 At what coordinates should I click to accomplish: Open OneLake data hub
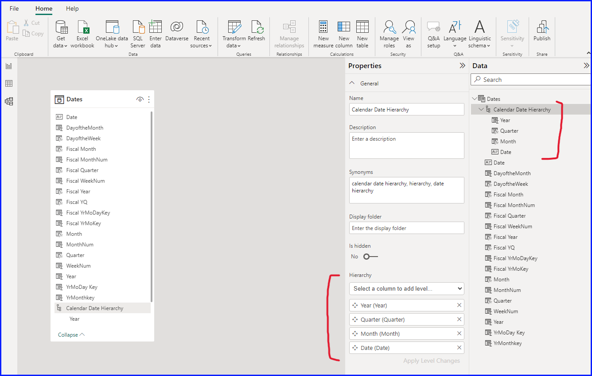click(112, 34)
